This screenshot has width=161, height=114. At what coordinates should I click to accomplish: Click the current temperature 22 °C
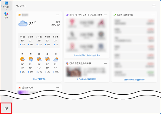[32, 24]
